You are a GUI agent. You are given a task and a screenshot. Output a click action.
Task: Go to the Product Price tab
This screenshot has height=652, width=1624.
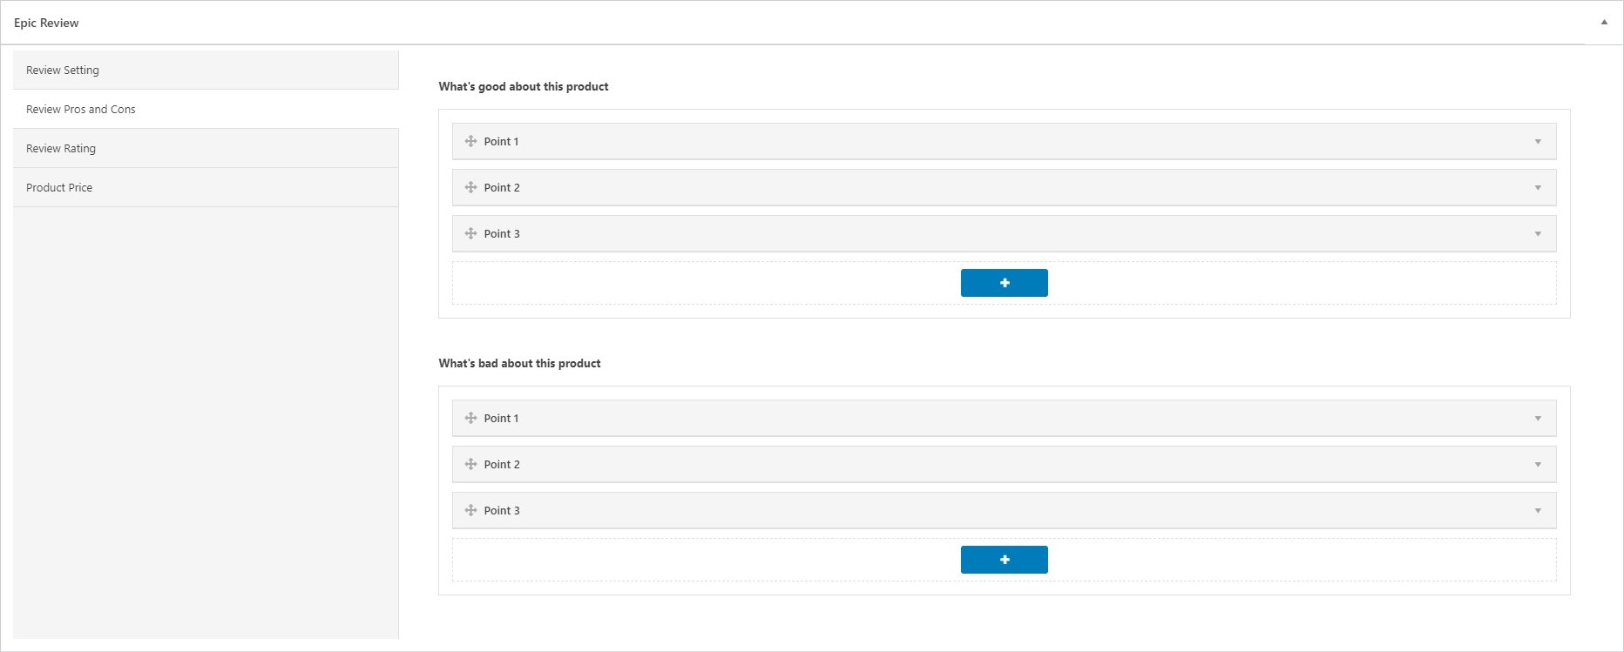pyautogui.click(x=59, y=187)
